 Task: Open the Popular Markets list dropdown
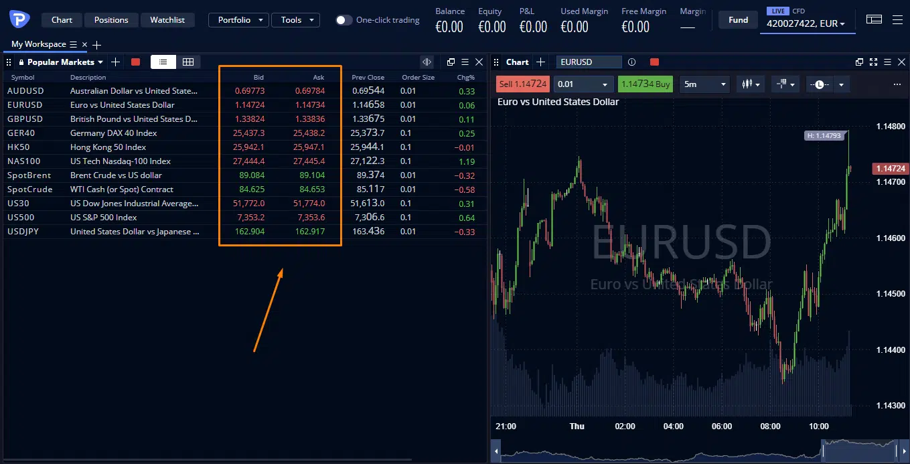tap(65, 62)
